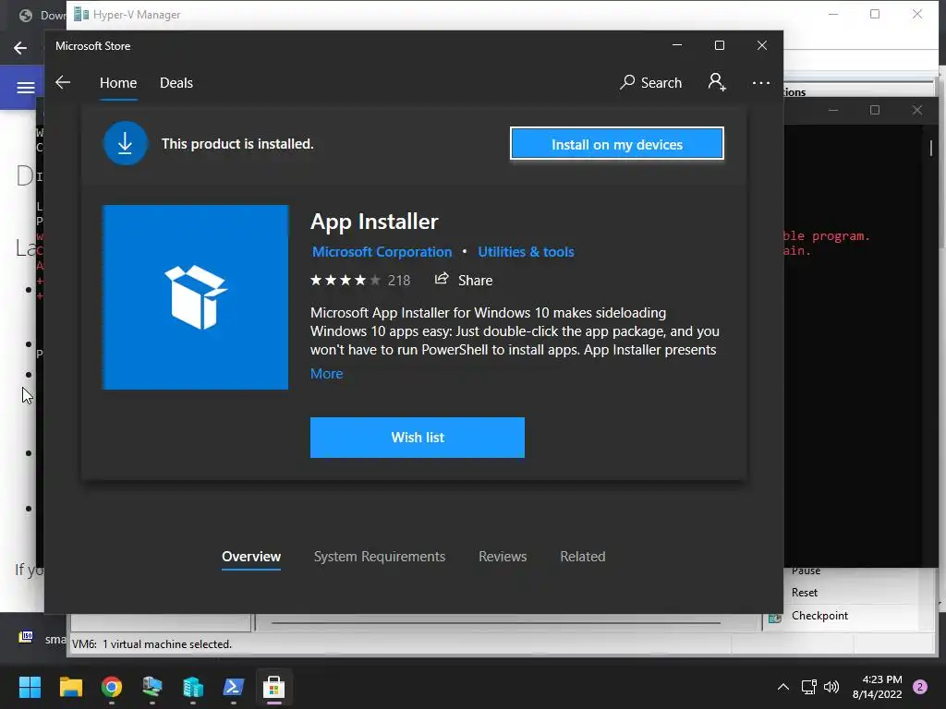Click the App Installer title text
Screen dimensions: 946x709
(374, 222)
